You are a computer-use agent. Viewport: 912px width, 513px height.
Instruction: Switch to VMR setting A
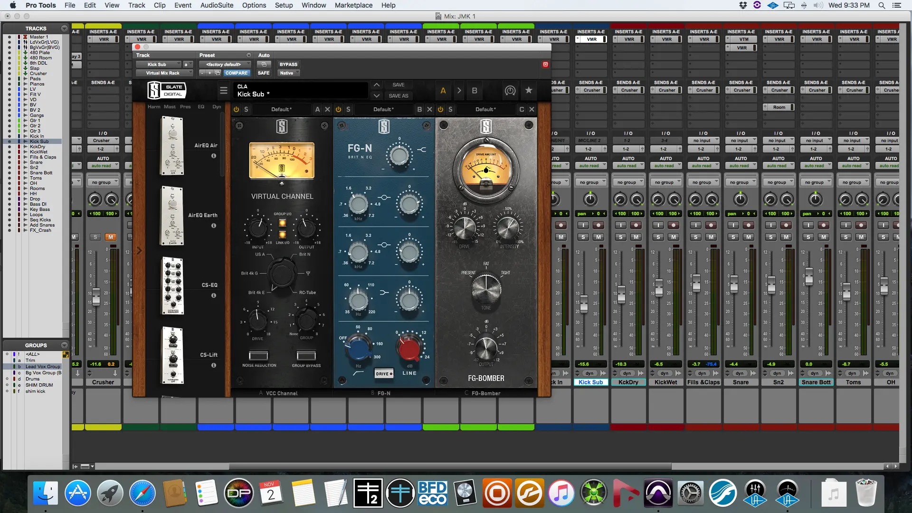coord(443,90)
